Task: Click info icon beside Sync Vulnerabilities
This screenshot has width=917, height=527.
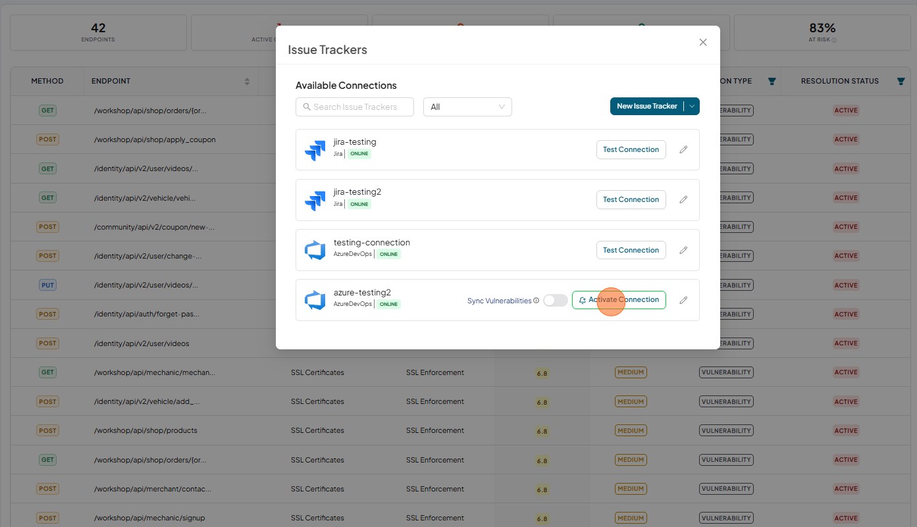Action: point(537,301)
